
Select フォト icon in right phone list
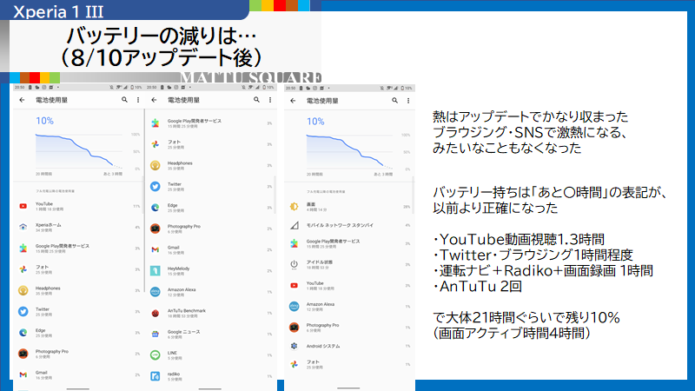point(294,364)
